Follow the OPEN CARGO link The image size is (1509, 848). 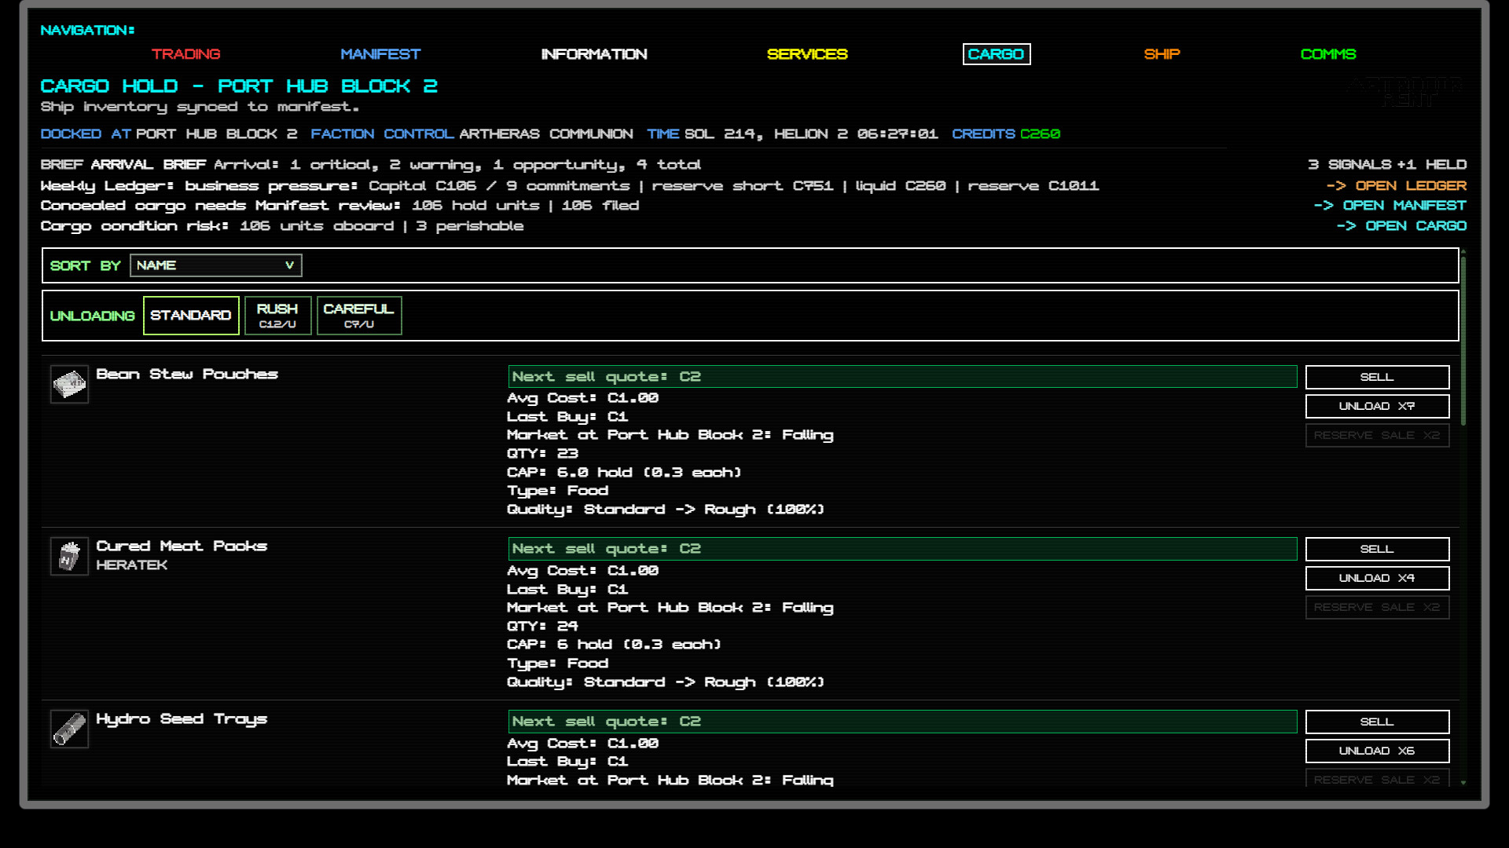(x=1401, y=225)
